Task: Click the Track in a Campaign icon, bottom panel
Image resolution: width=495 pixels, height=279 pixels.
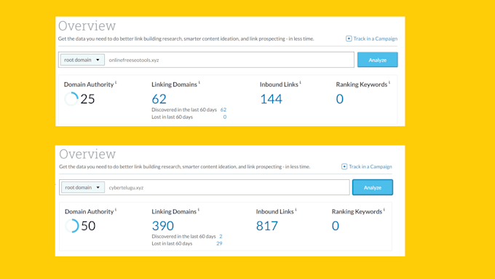Action: point(344,167)
